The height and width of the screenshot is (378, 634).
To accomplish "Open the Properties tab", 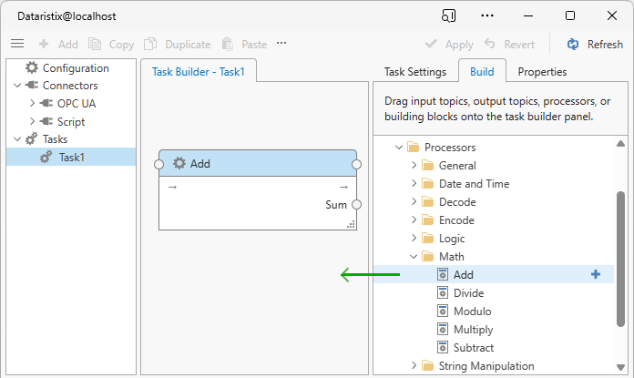I will point(542,72).
